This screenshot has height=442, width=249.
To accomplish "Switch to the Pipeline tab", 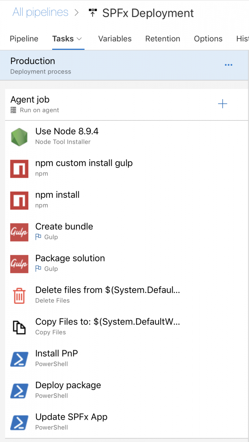I will 24,39.
